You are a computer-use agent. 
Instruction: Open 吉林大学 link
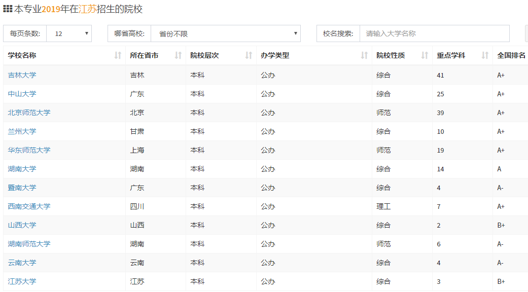tap(22, 75)
